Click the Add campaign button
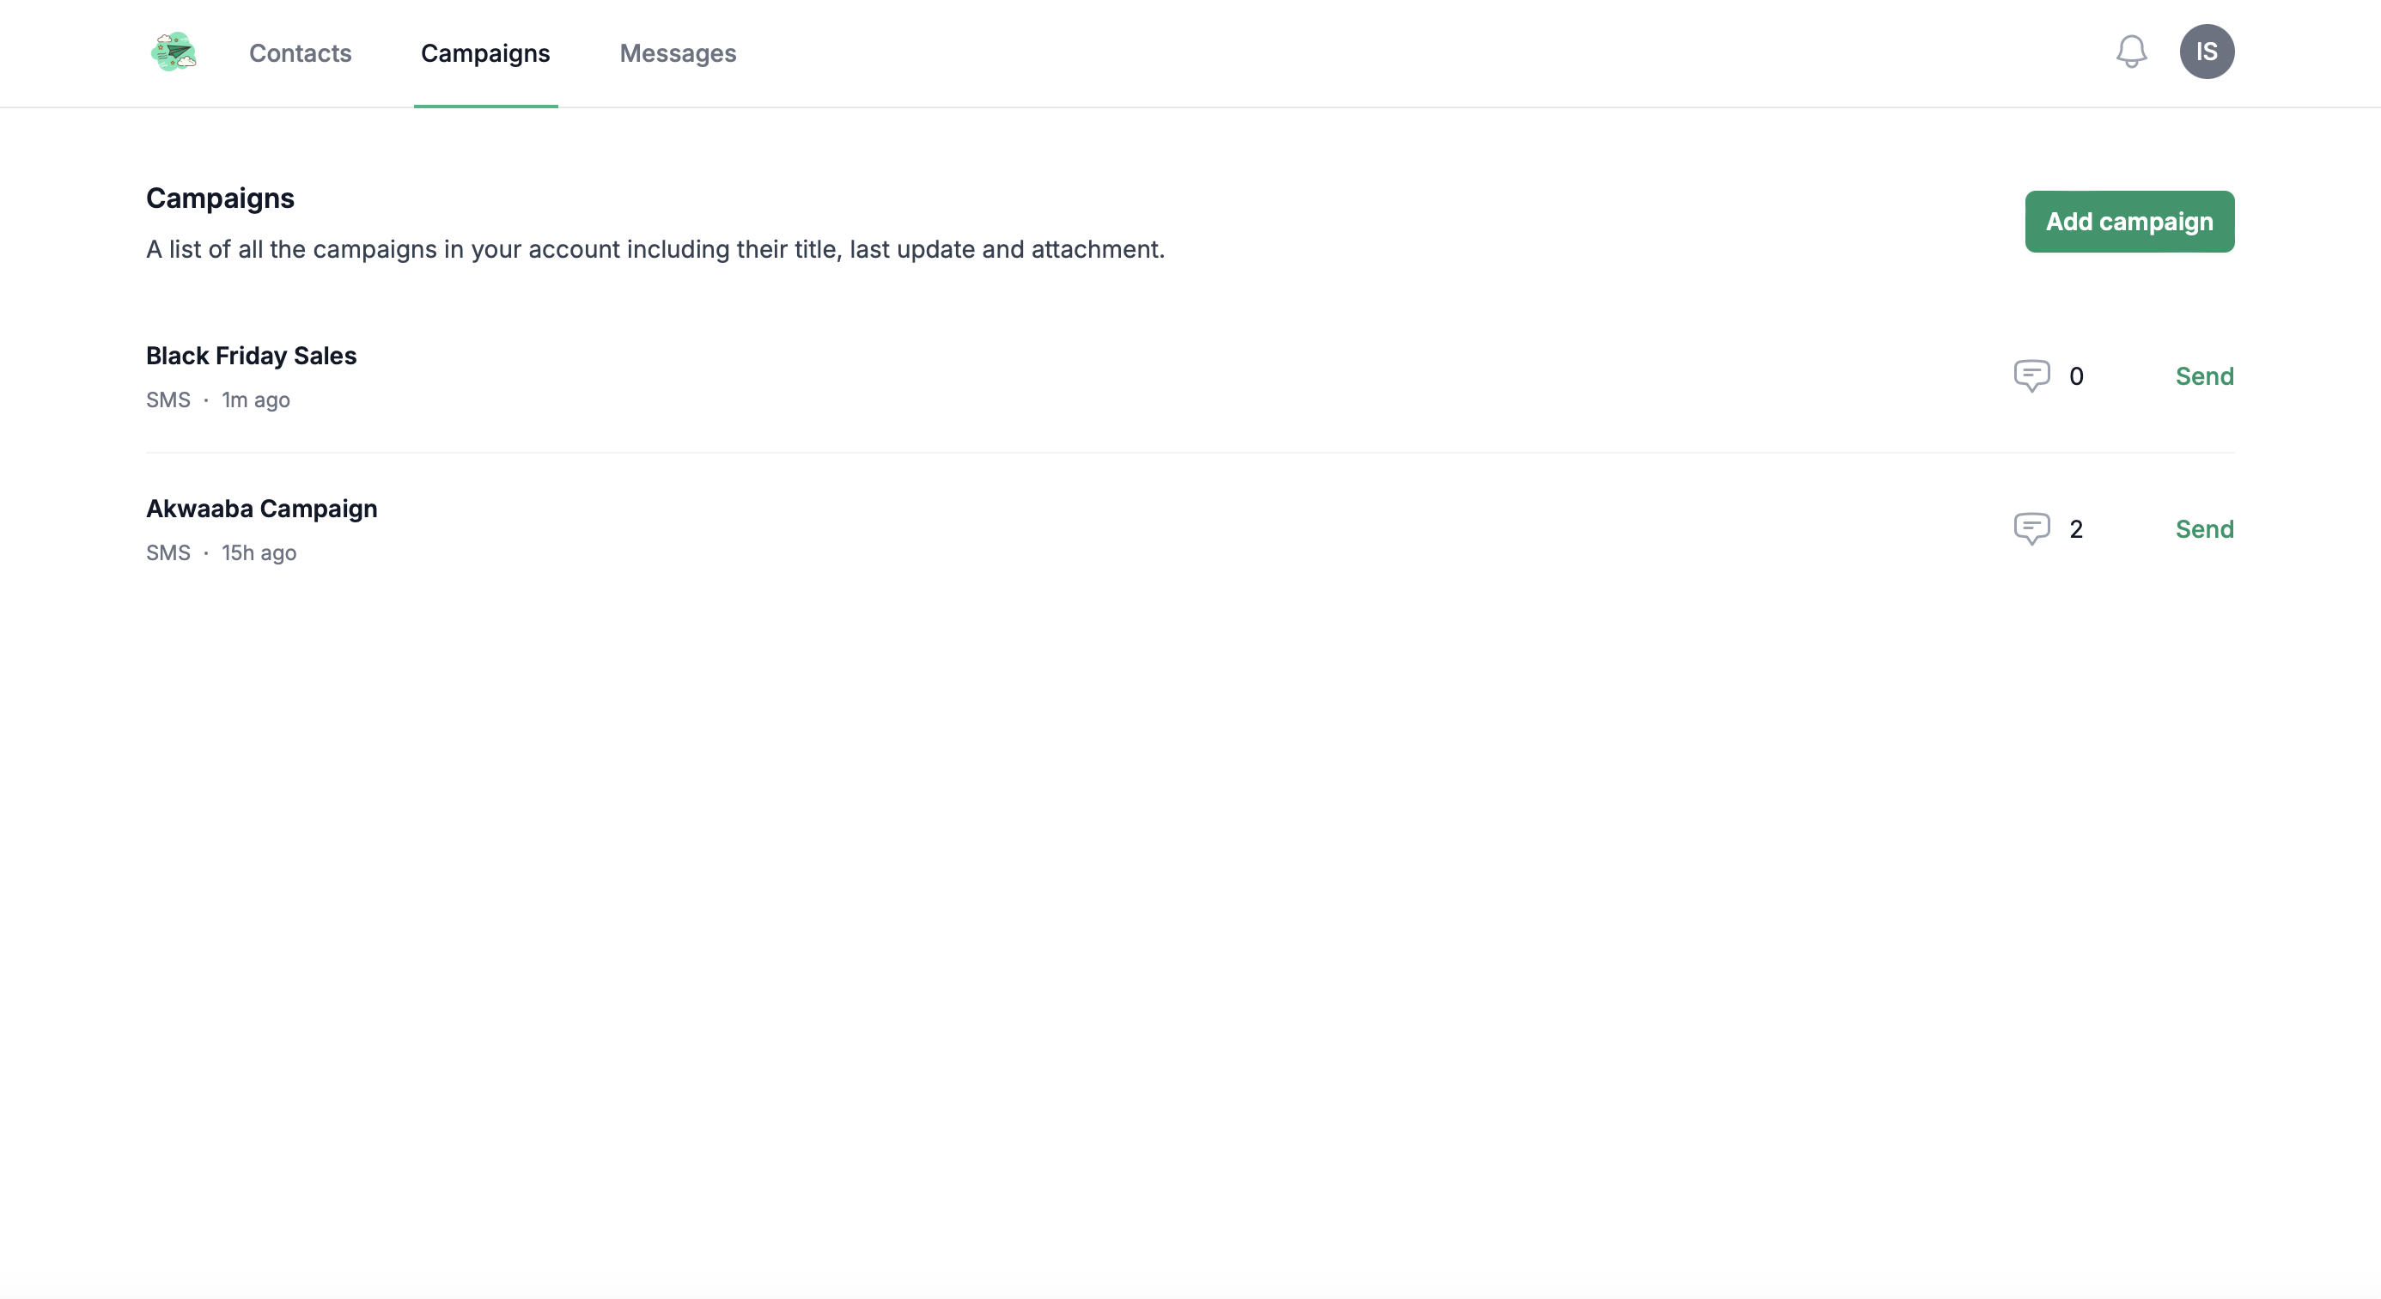2381x1299 pixels. pyautogui.click(x=2128, y=221)
